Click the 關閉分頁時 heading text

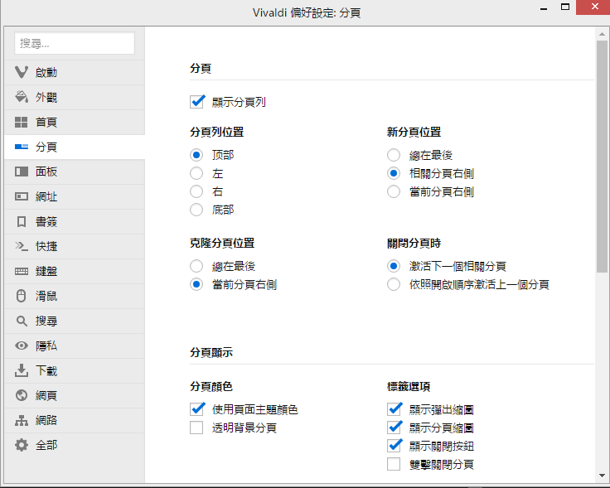414,243
